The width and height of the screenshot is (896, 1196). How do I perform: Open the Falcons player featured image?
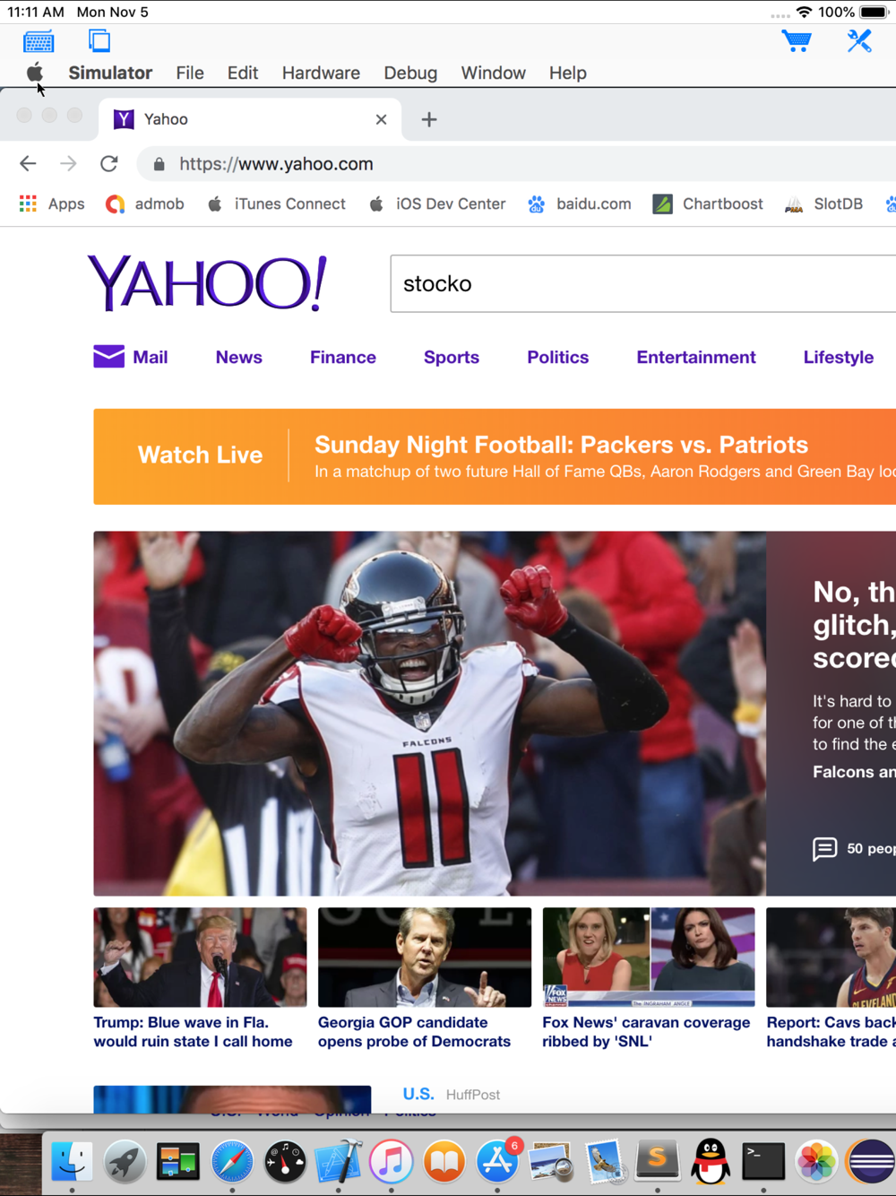429,714
